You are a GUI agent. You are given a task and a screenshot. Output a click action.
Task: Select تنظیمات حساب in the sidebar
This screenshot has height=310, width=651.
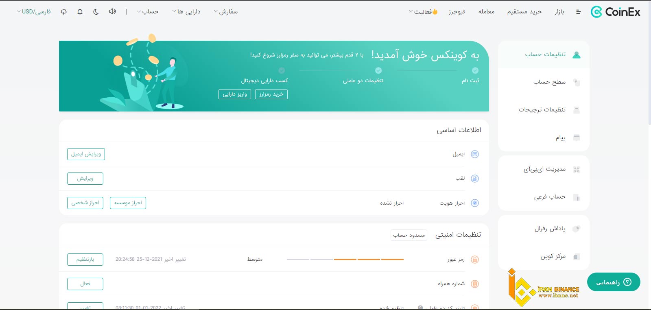[x=544, y=55]
